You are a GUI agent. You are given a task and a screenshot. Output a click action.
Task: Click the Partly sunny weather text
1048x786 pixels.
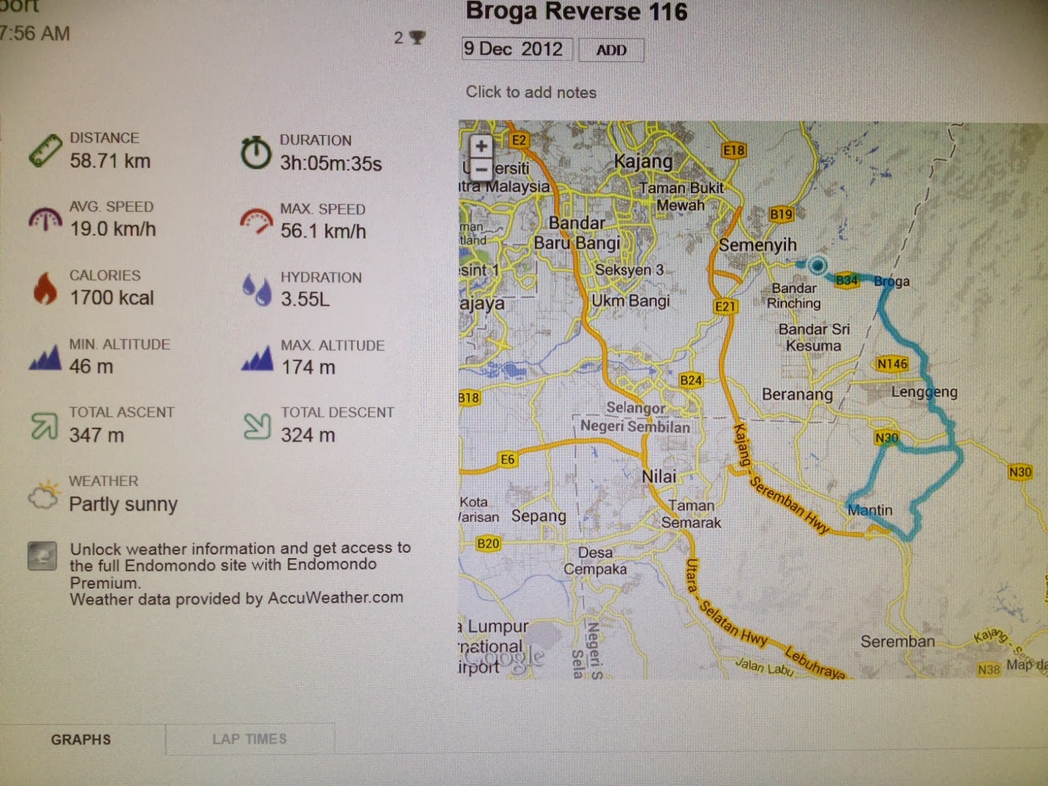123,504
